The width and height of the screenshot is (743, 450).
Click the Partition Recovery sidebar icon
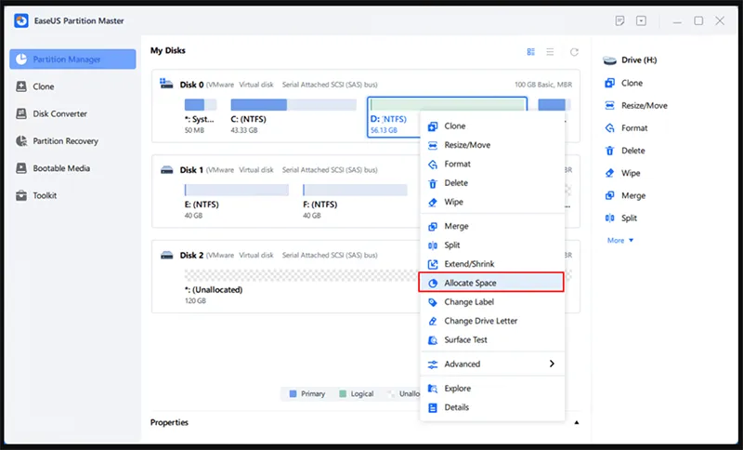[x=21, y=140]
